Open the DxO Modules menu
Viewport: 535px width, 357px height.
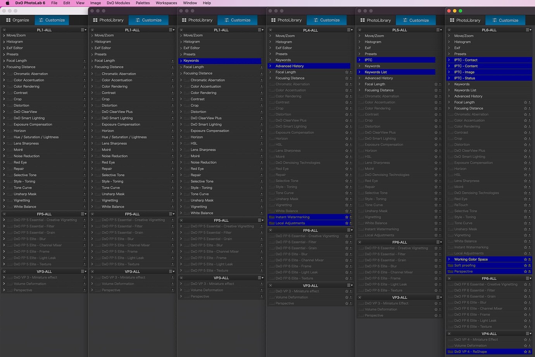coord(118,3)
